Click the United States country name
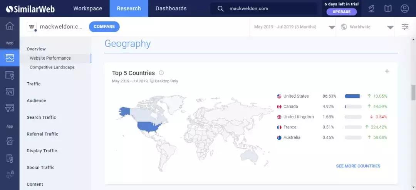This screenshot has height=190, width=416. [296, 96]
